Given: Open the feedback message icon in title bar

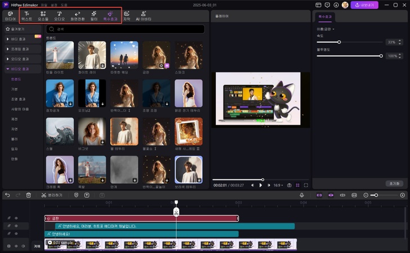Looking at the screenshot, I should tap(327, 5).
